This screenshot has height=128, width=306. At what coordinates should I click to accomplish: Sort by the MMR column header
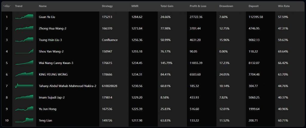click(135, 6)
